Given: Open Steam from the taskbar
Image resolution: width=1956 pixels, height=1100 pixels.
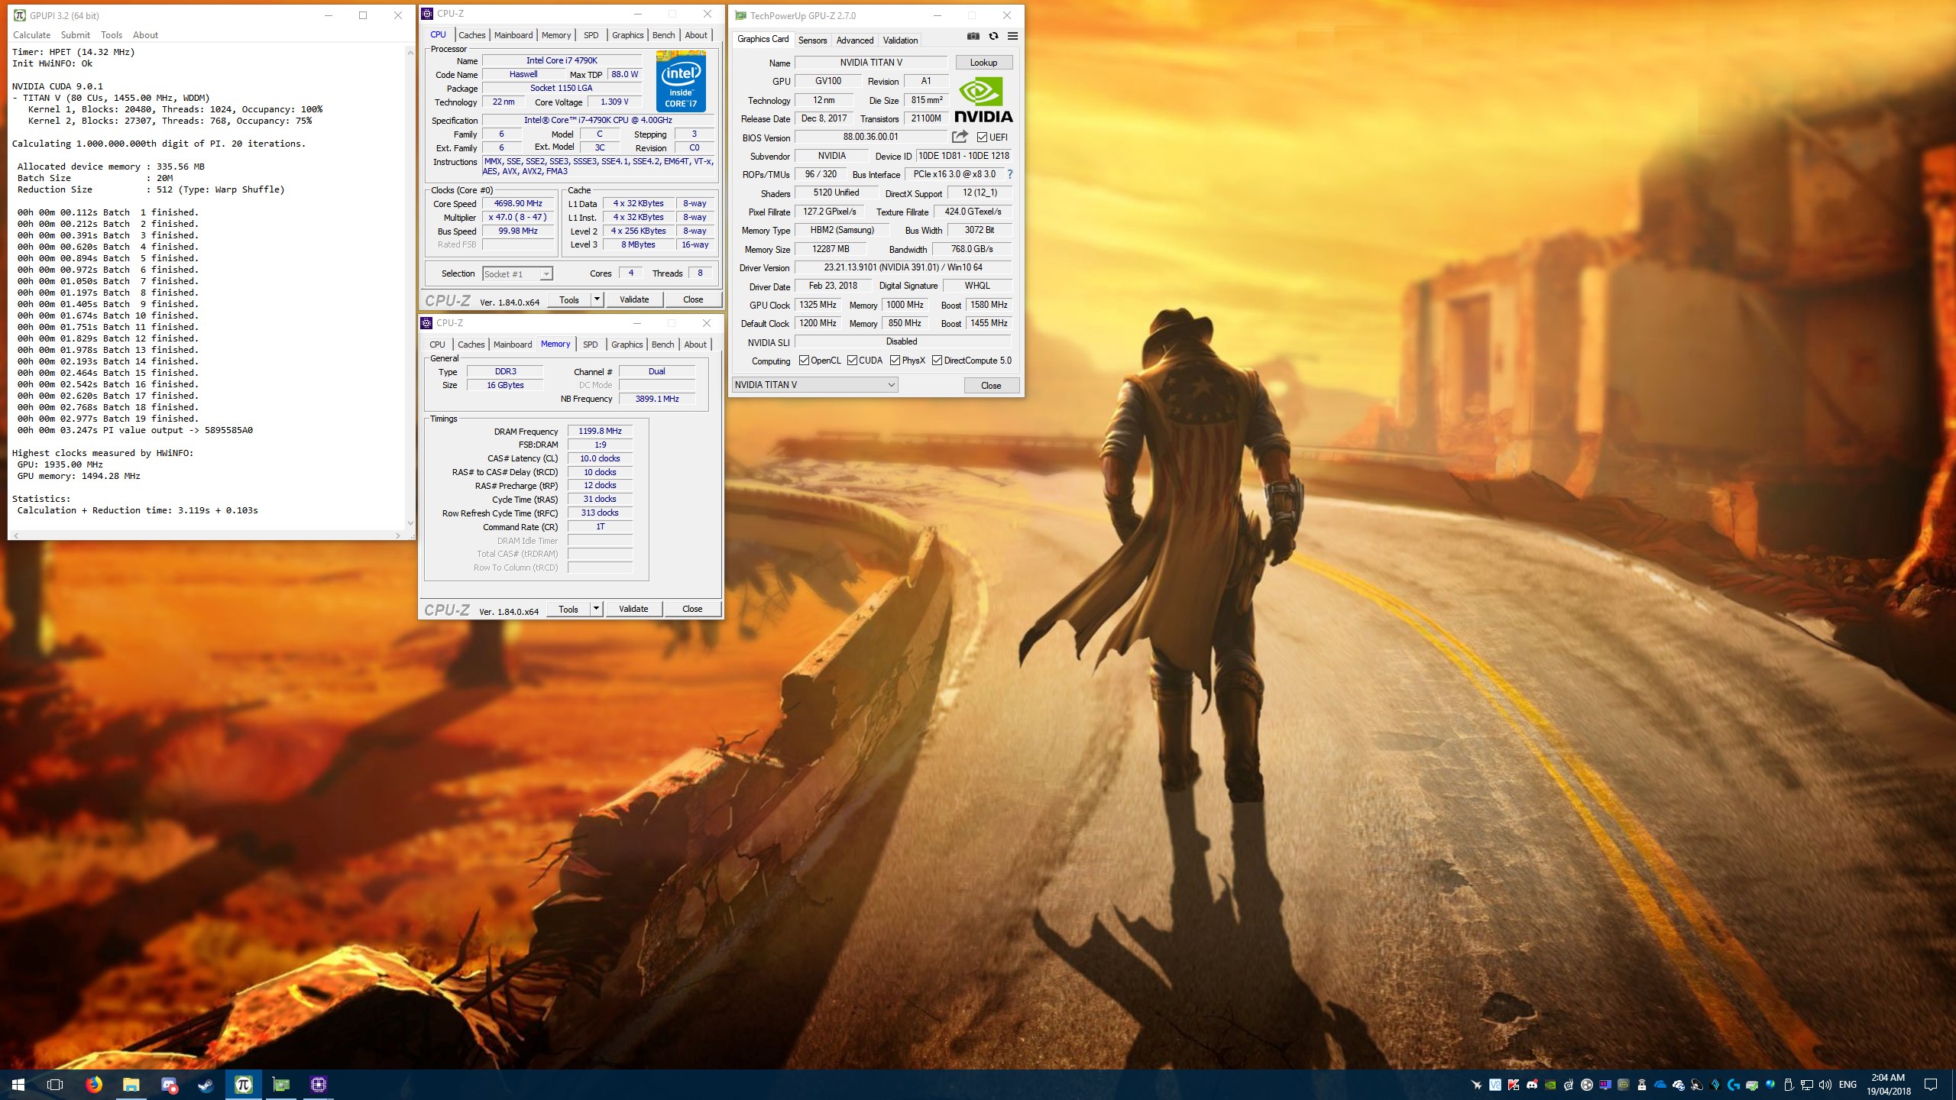Looking at the screenshot, I should [x=206, y=1085].
